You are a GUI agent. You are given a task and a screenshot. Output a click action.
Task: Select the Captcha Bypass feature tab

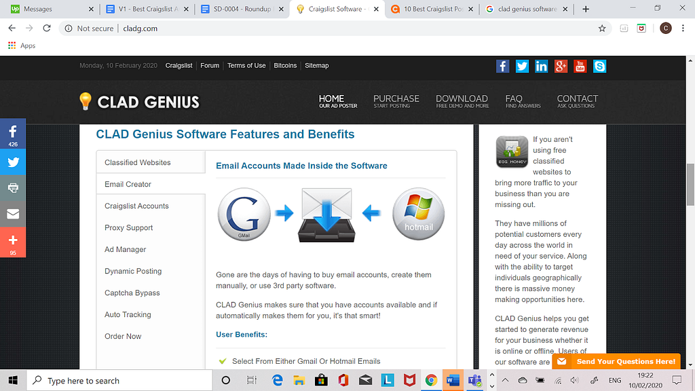pyautogui.click(x=151, y=293)
